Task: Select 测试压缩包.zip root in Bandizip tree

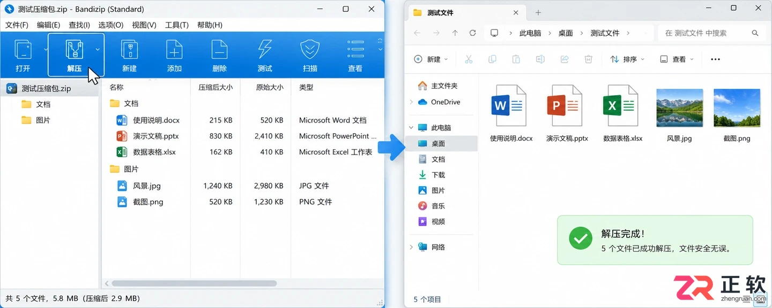Action: pos(46,88)
